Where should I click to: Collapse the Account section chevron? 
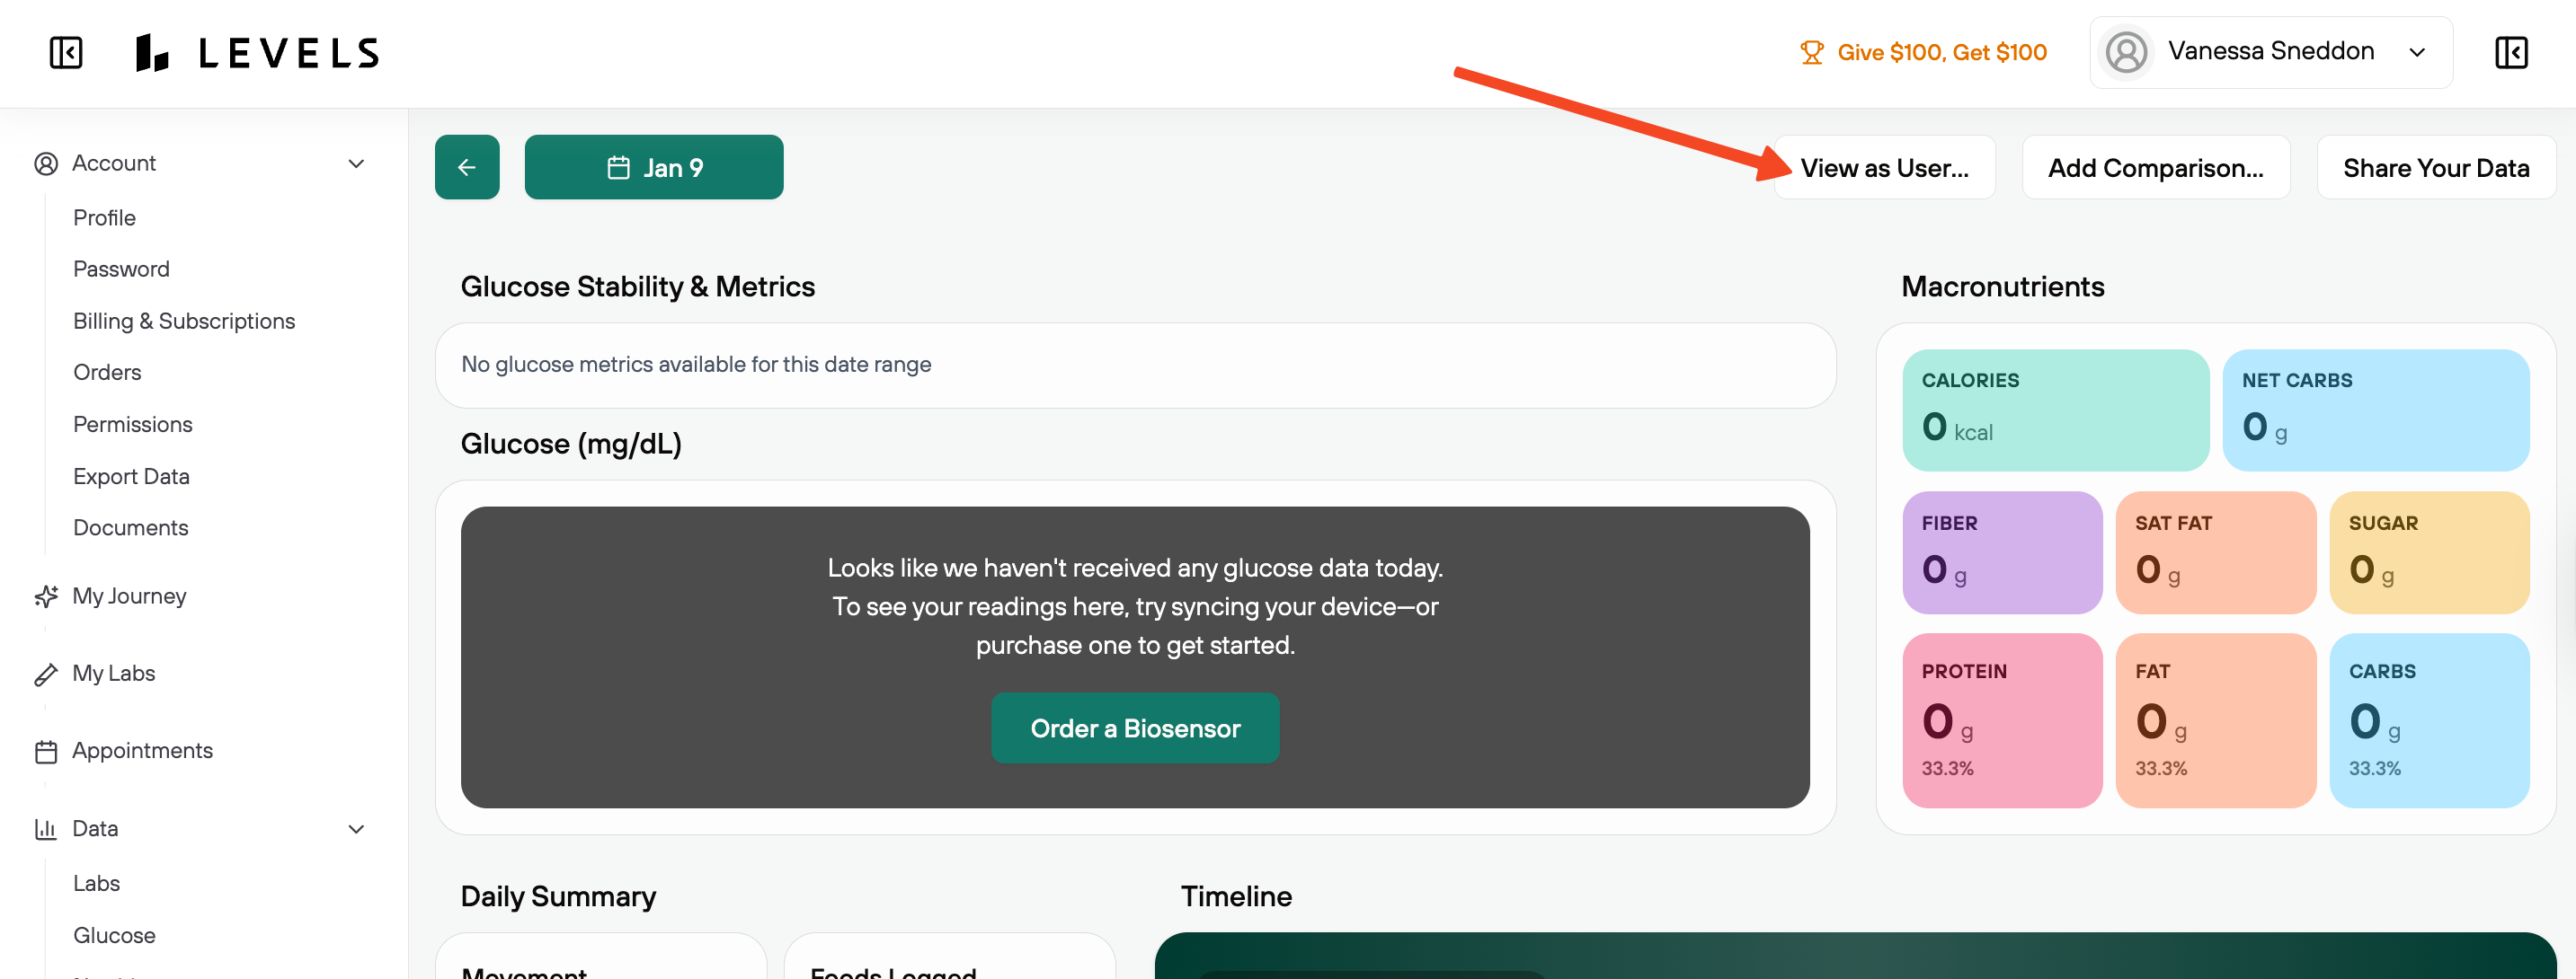(356, 163)
